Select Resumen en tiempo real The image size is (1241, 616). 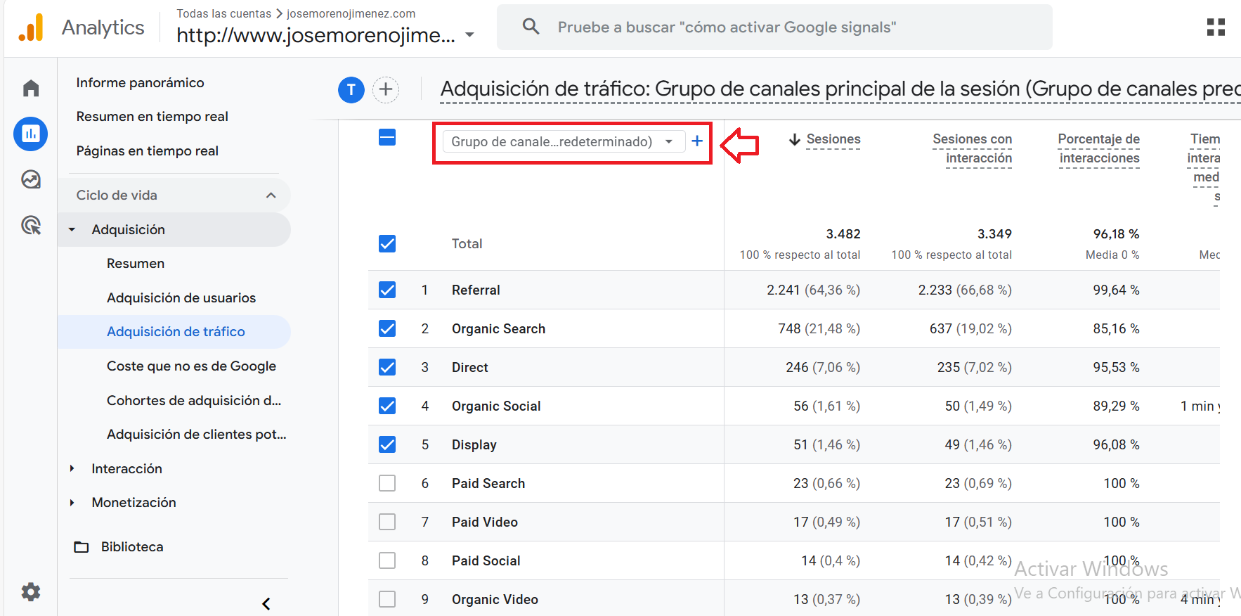click(152, 117)
